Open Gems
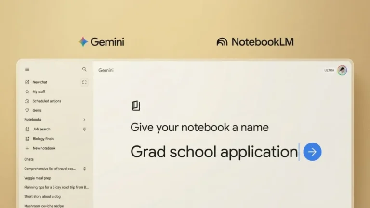The width and height of the screenshot is (370, 208). tap(37, 110)
